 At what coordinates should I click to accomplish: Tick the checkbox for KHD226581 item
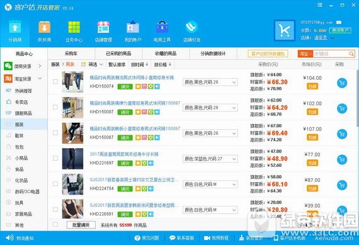(x=55, y=209)
